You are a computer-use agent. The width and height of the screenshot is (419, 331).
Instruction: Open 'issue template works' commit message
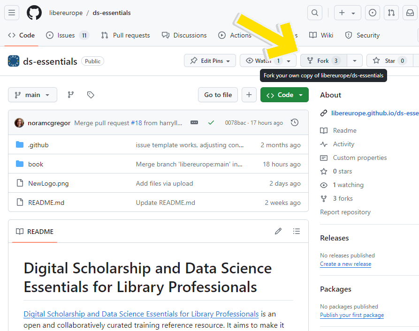click(x=190, y=145)
